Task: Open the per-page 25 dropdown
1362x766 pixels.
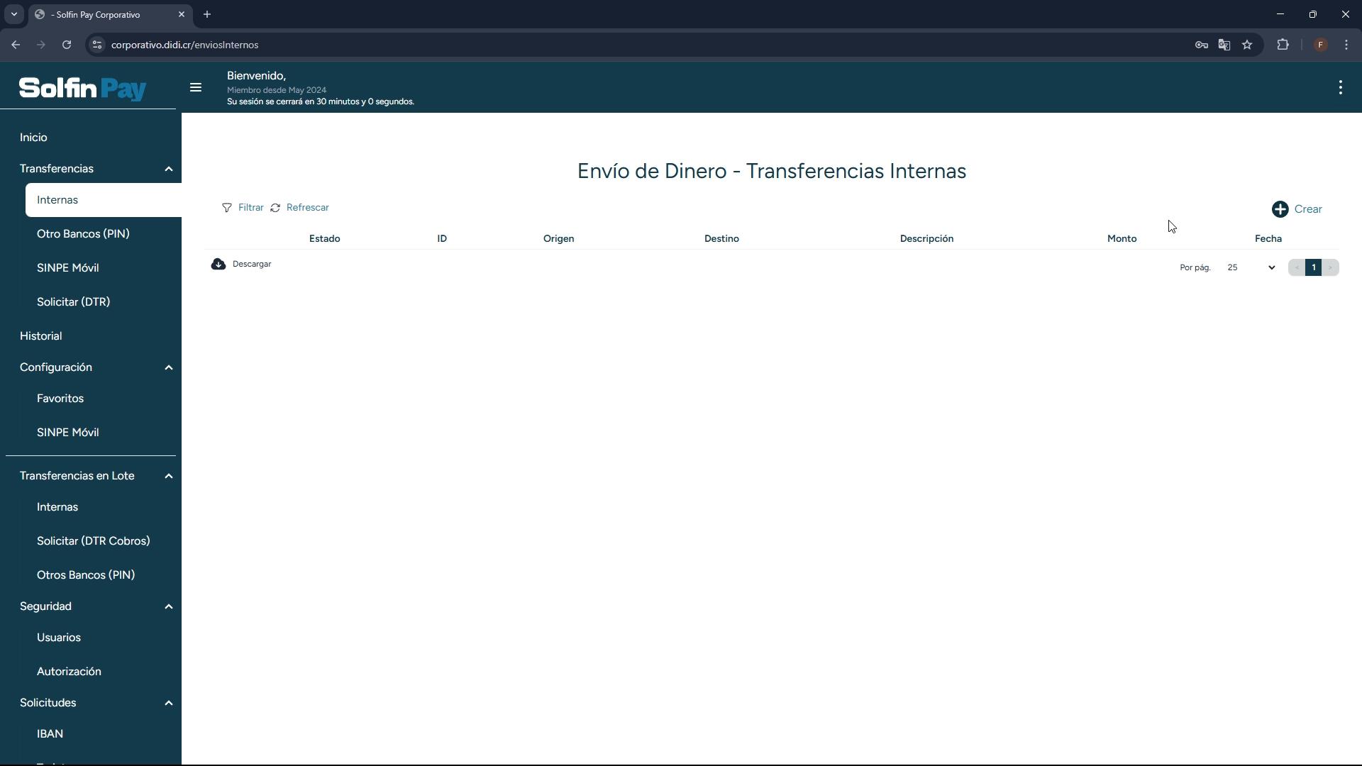Action: (1251, 267)
